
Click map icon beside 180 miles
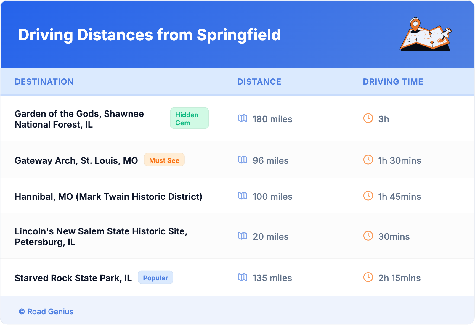click(243, 118)
